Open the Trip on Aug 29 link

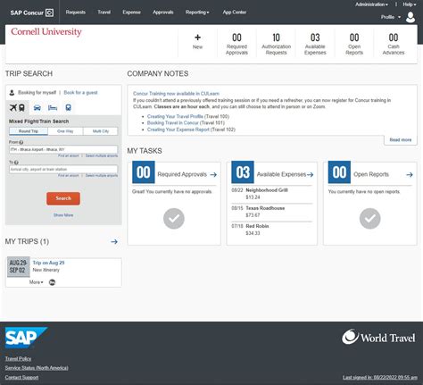[48, 263]
